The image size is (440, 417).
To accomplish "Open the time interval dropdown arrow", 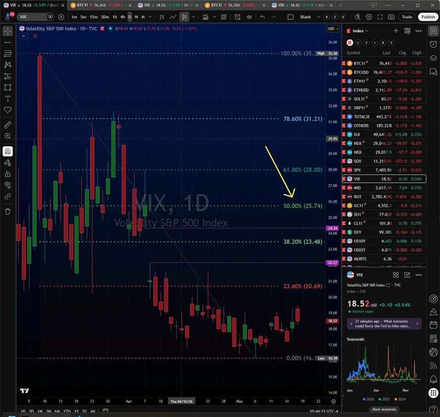I will click(150, 17).
